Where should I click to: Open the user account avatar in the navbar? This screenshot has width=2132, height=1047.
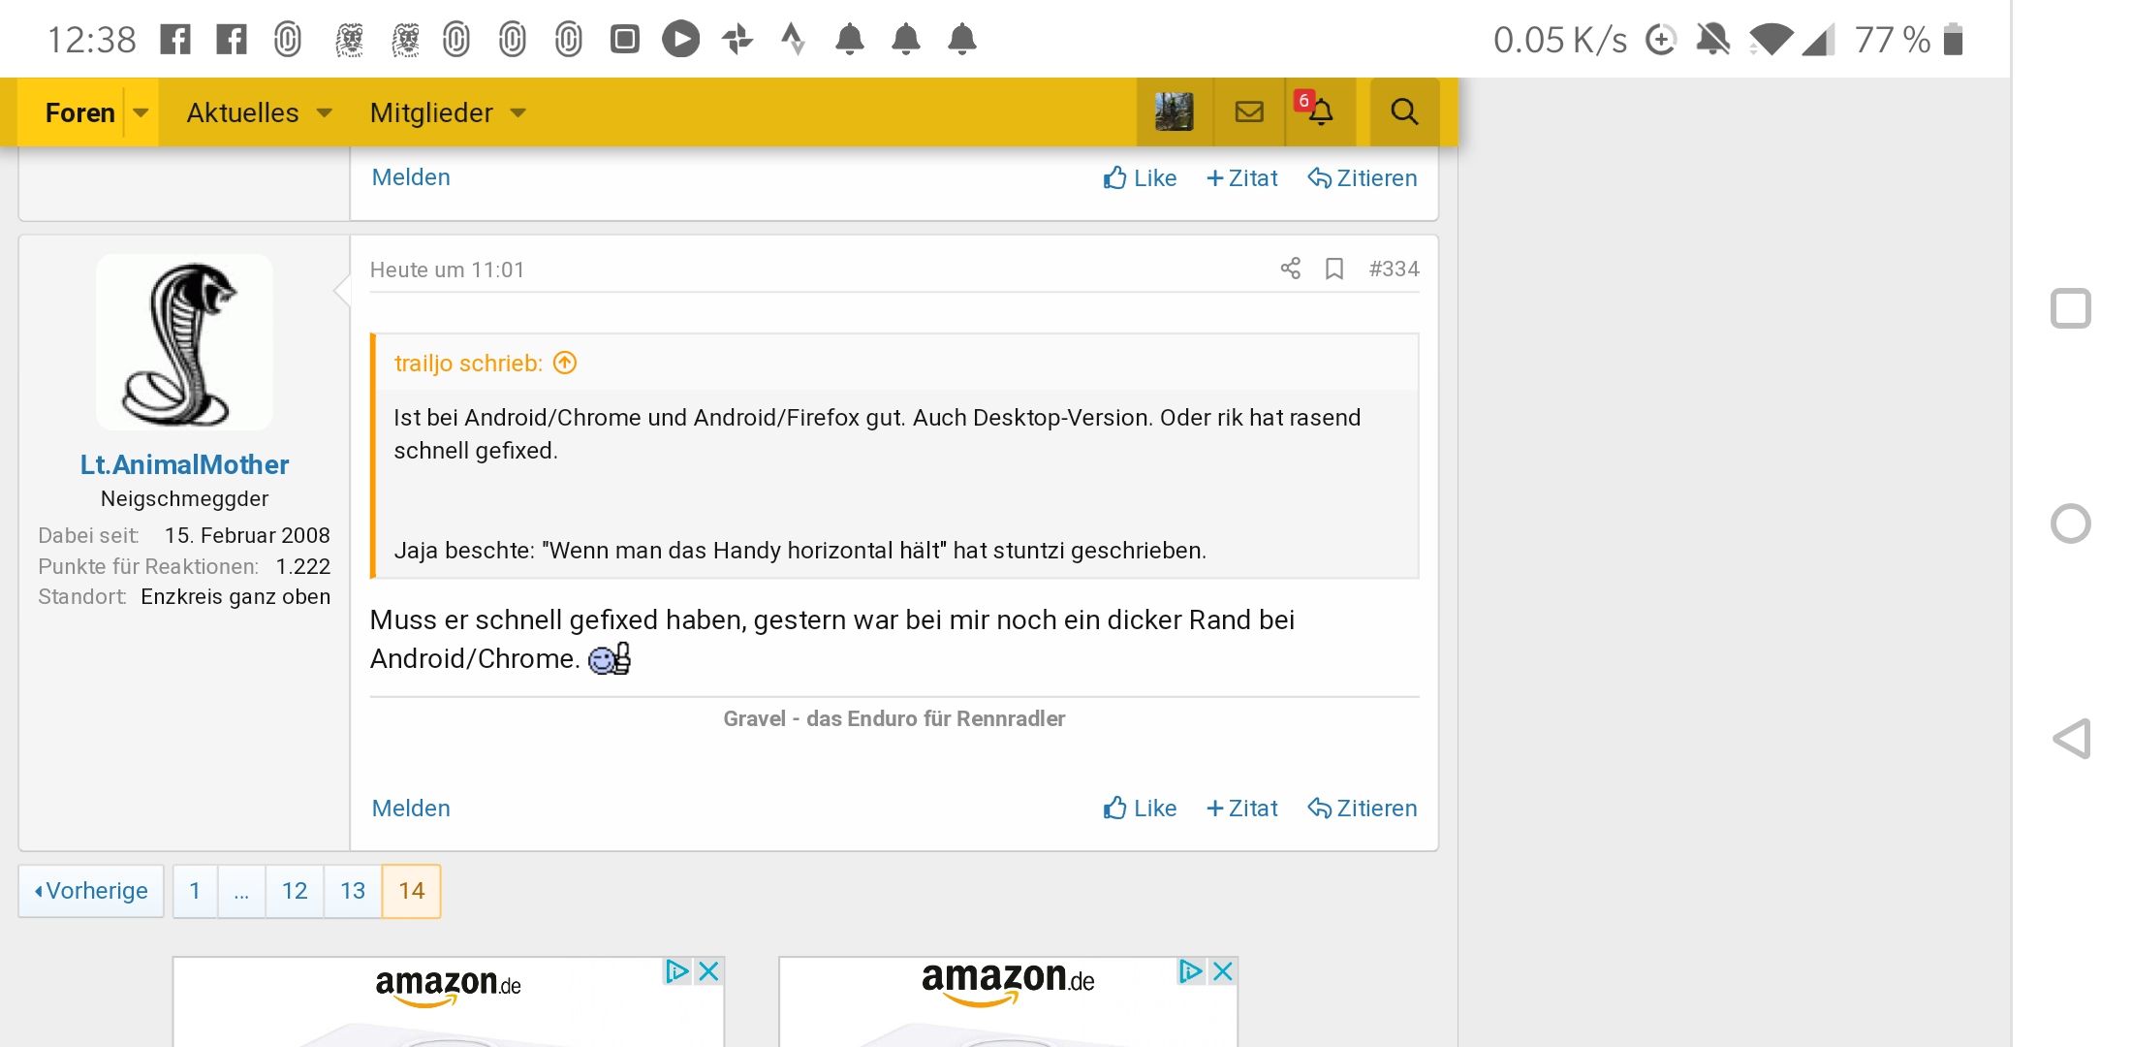[x=1175, y=112]
